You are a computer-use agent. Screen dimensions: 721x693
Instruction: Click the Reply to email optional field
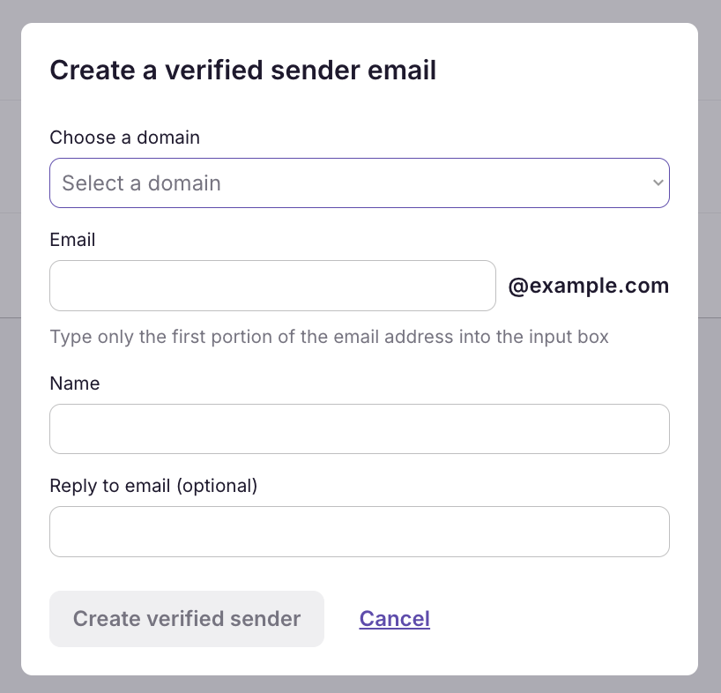tap(360, 532)
